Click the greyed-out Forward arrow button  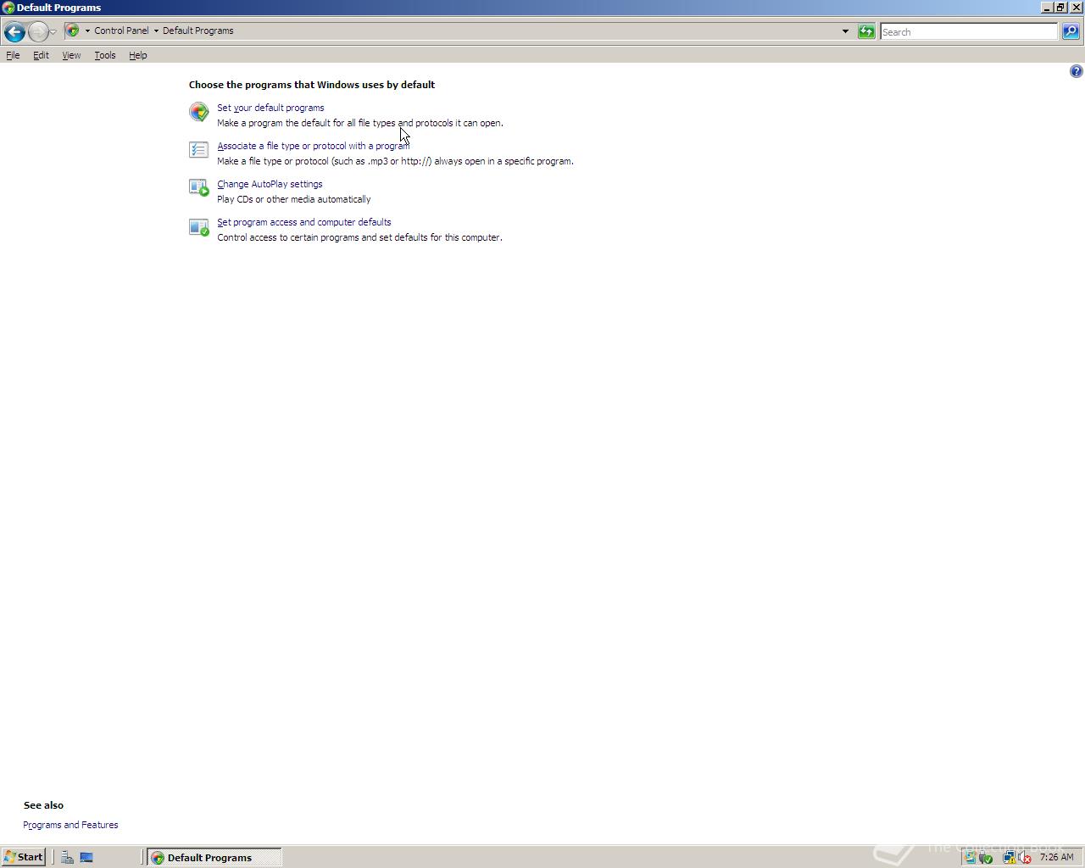(38, 32)
